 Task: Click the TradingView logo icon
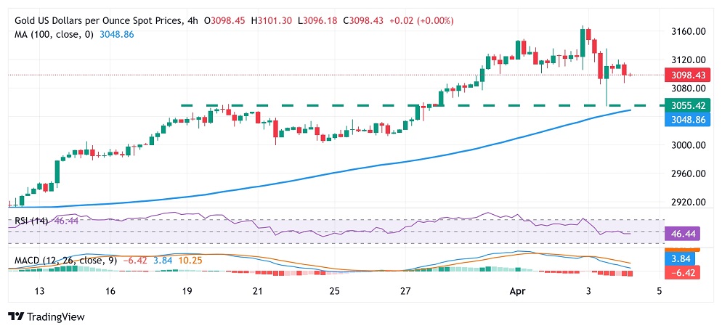(16, 316)
